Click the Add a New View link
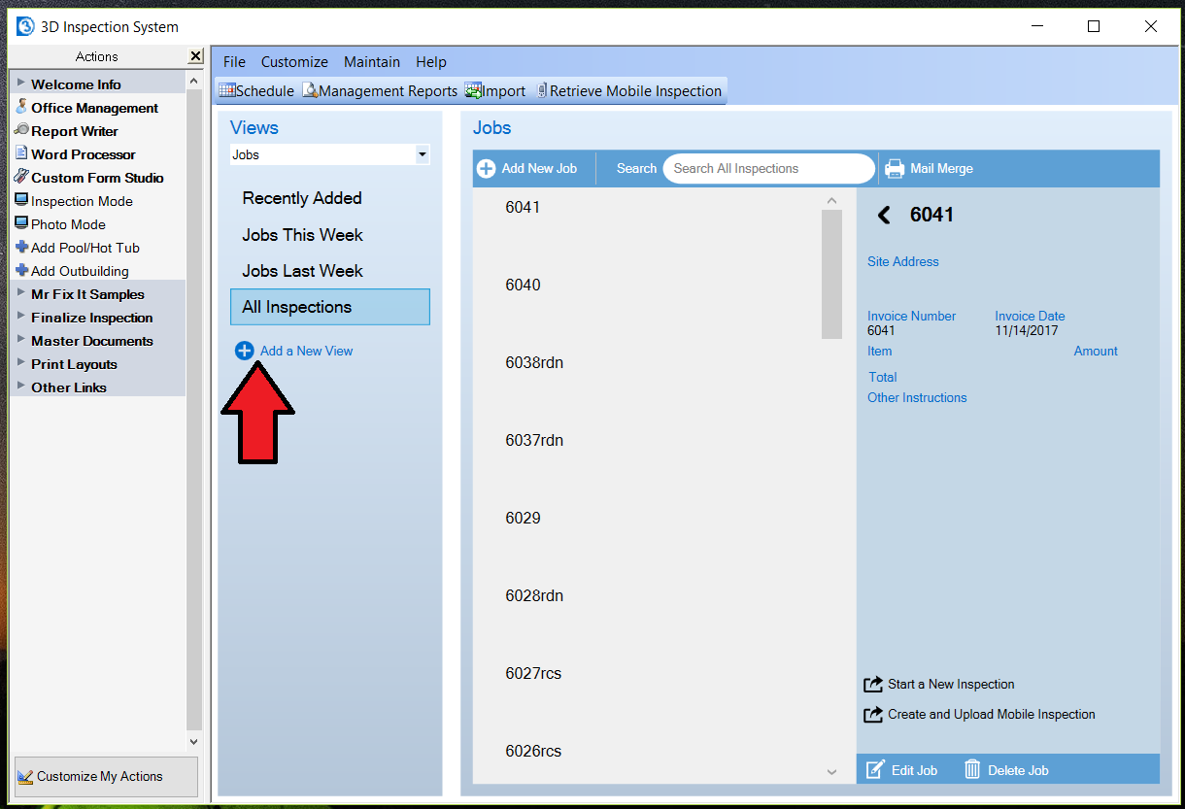Viewport: 1185px width, 809px height. [307, 351]
